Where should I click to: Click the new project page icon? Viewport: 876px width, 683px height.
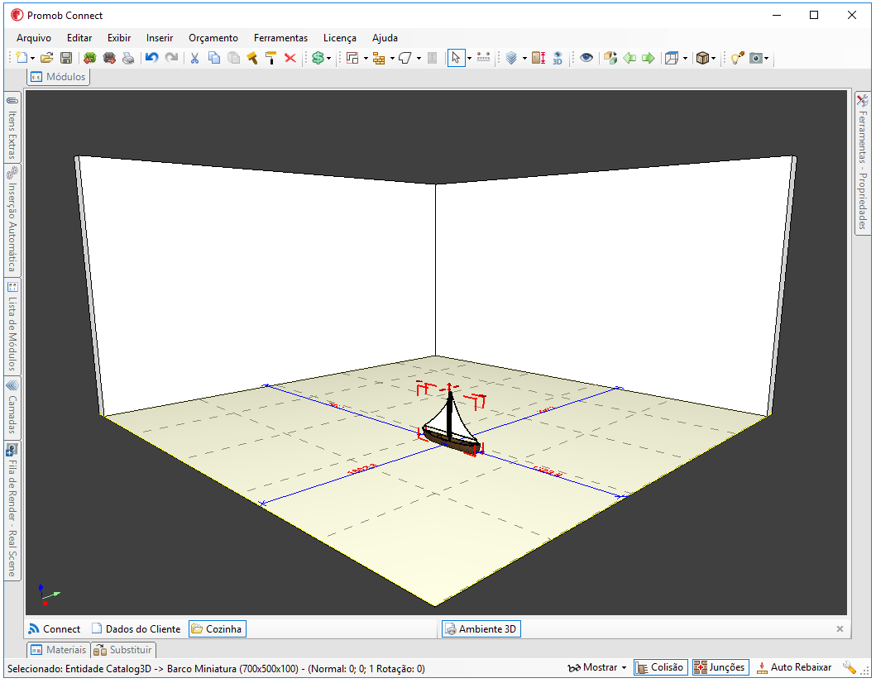point(22,58)
